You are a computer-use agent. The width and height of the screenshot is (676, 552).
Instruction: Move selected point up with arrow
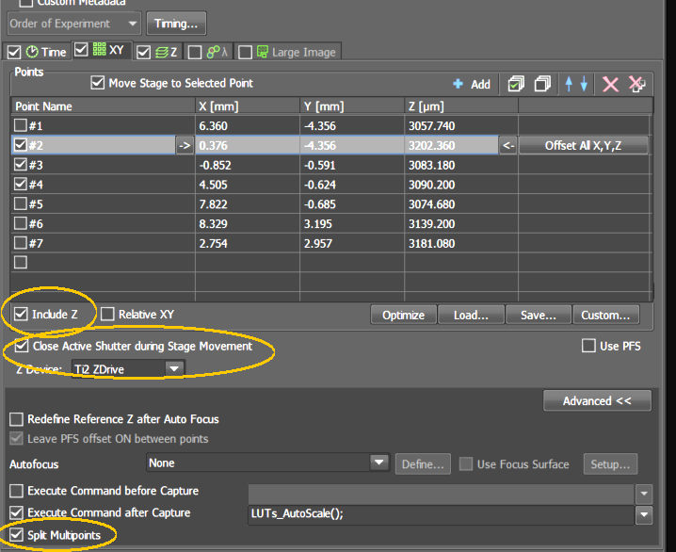pyautogui.click(x=570, y=84)
